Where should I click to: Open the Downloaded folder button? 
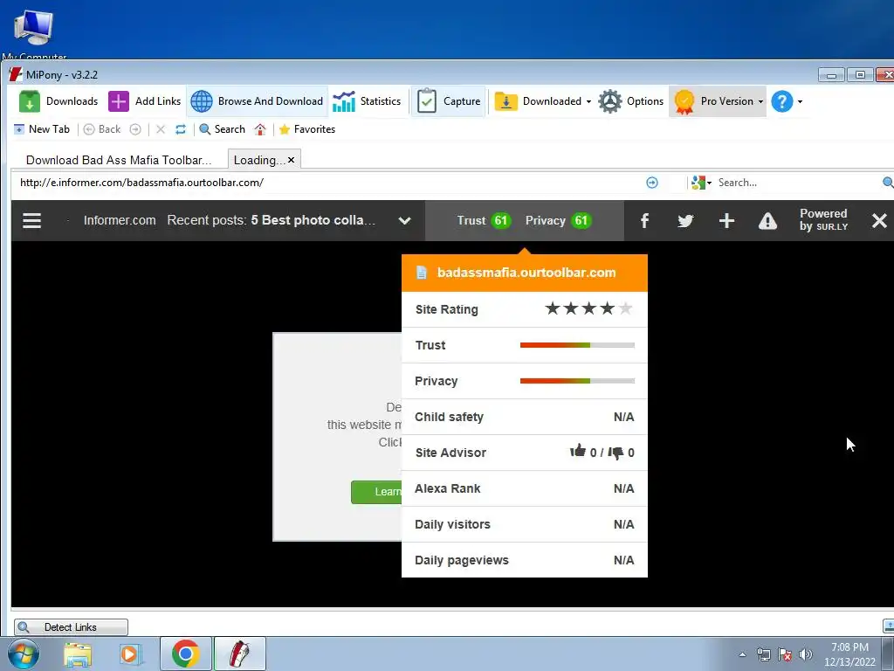pyautogui.click(x=538, y=101)
